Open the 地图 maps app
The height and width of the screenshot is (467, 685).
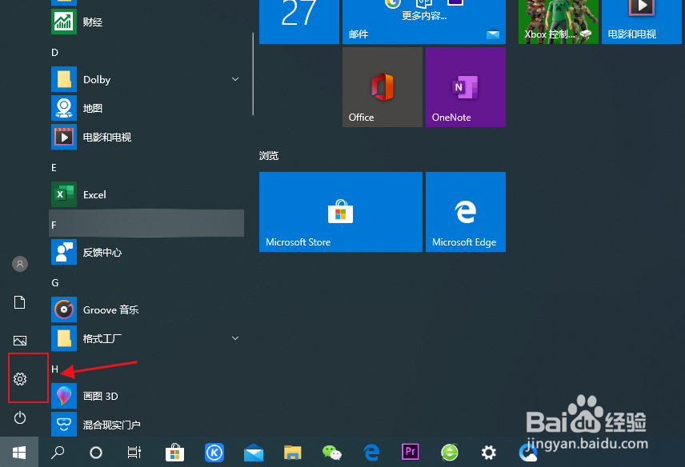[146, 108]
